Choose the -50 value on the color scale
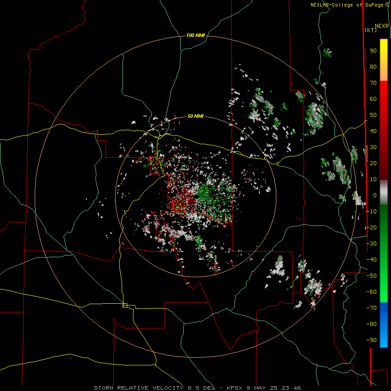This screenshot has height=391, width=391. pos(371,276)
